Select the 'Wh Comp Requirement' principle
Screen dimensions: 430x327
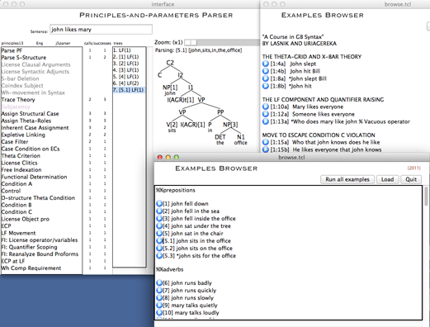click(x=31, y=268)
